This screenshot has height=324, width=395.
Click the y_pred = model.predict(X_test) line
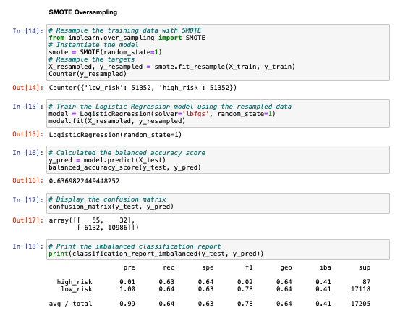point(107,160)
